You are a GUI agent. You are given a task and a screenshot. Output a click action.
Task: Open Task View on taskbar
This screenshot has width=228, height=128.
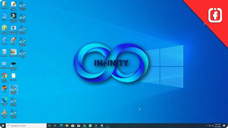tap(55, 126)
